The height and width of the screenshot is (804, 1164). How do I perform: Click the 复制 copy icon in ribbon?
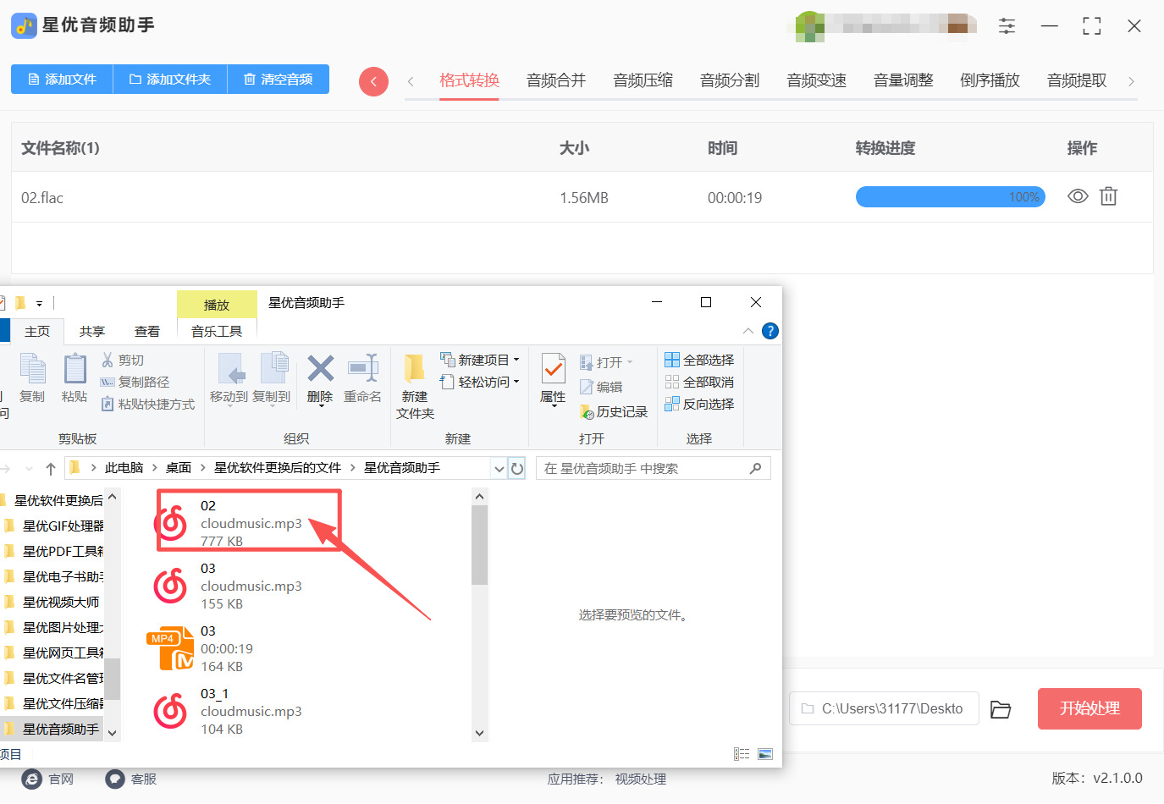[32, 377]
